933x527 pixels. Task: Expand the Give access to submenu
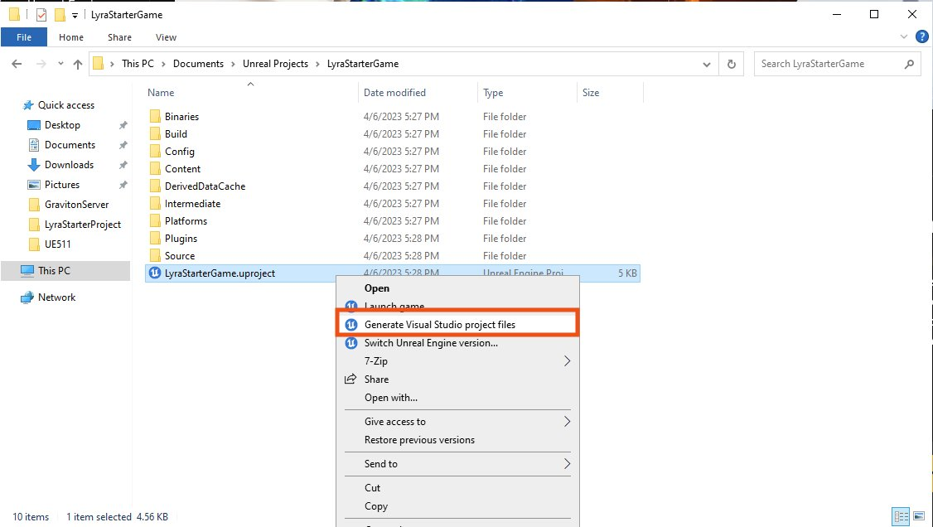(567, 422)
